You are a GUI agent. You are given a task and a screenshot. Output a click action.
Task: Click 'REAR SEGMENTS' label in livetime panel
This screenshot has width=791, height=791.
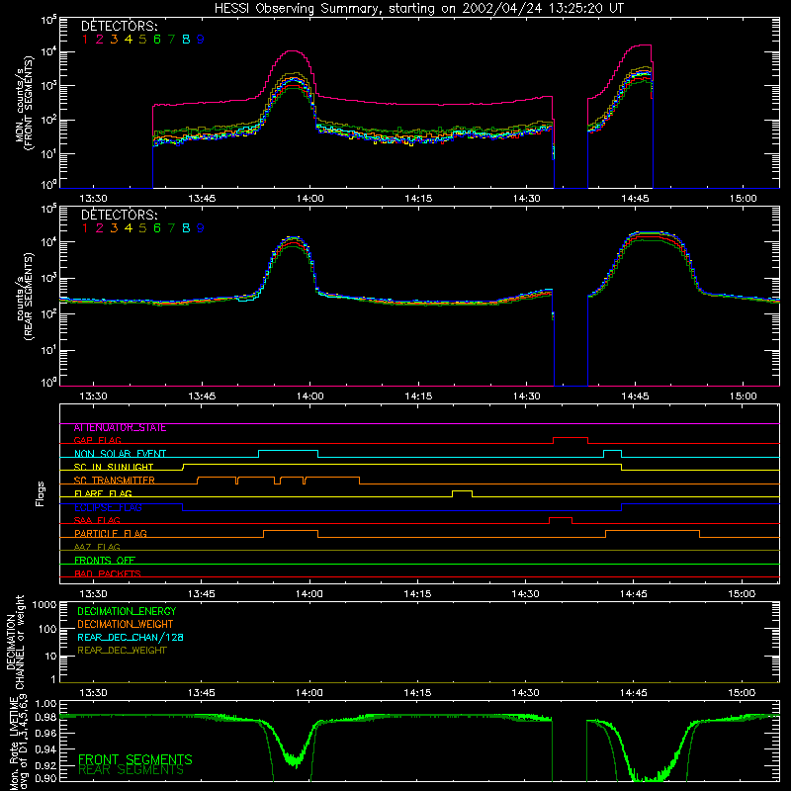pos(131,770)
